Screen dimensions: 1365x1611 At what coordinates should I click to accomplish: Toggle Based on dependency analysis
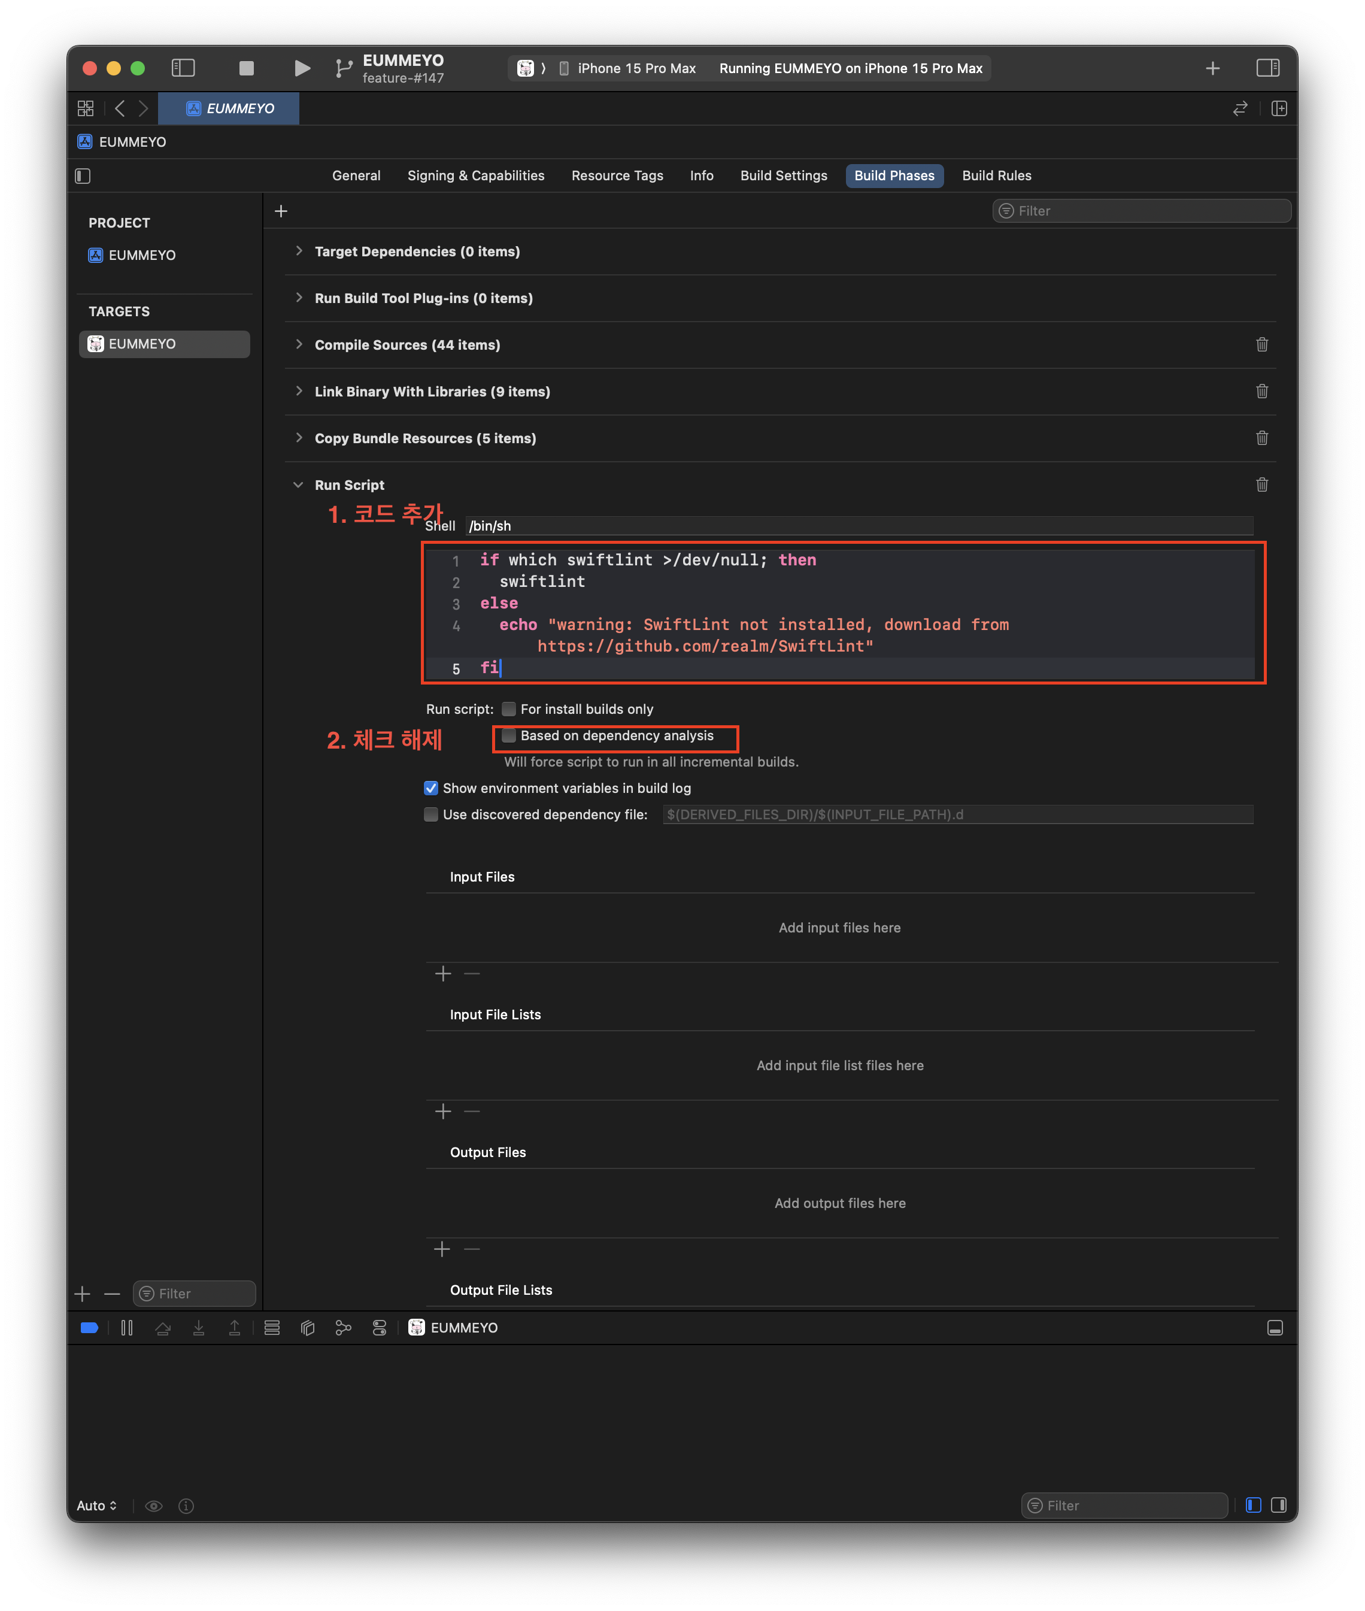pos(508,735)
